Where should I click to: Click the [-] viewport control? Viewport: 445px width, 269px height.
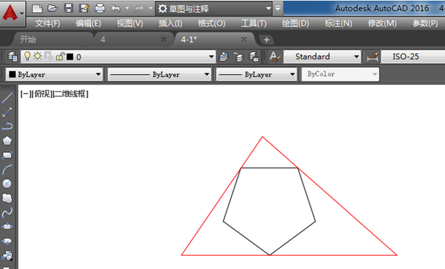pos(26,94)
